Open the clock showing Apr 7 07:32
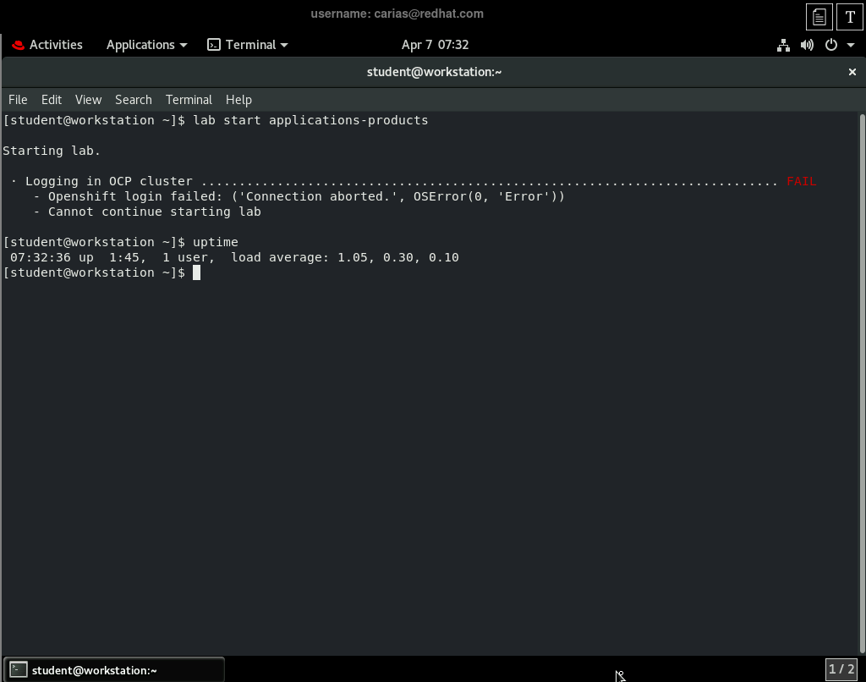 click(x=435, y=45)
